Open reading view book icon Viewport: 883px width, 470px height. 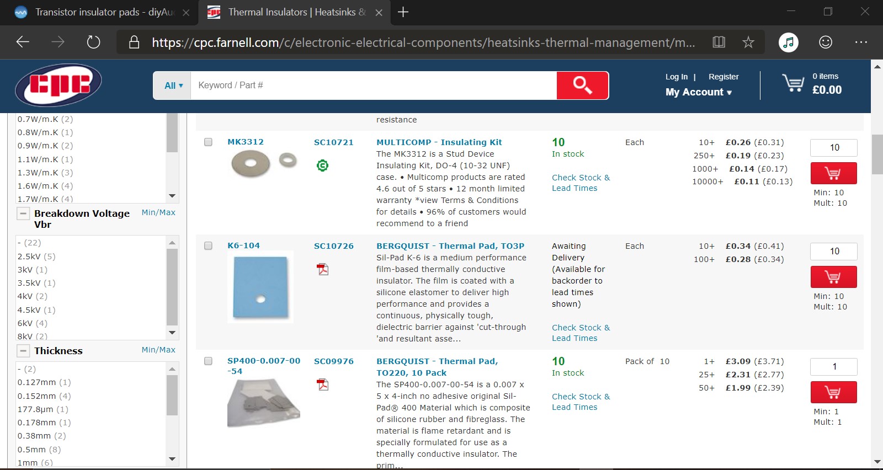719,42
